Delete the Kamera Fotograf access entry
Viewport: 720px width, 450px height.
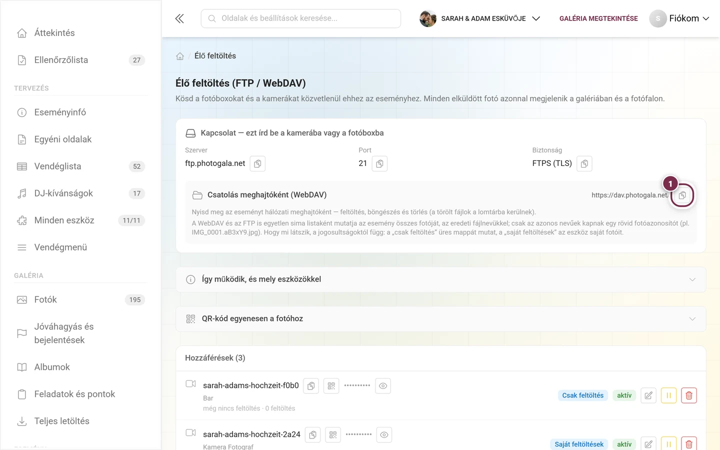pos(689,444)
